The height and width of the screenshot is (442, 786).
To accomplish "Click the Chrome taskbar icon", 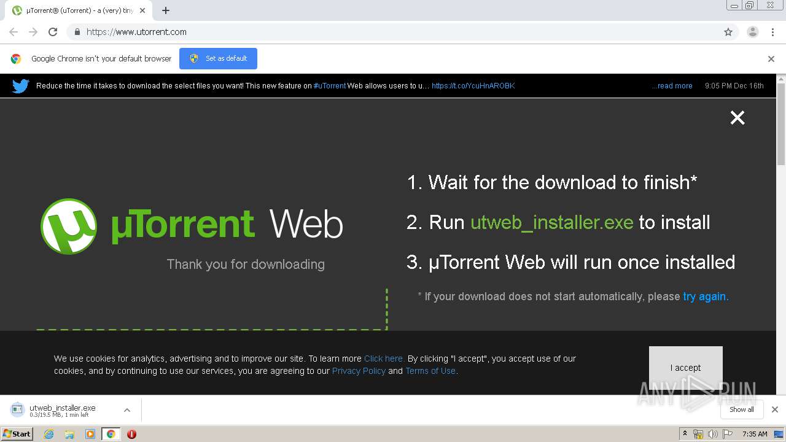I will [111, 434].
